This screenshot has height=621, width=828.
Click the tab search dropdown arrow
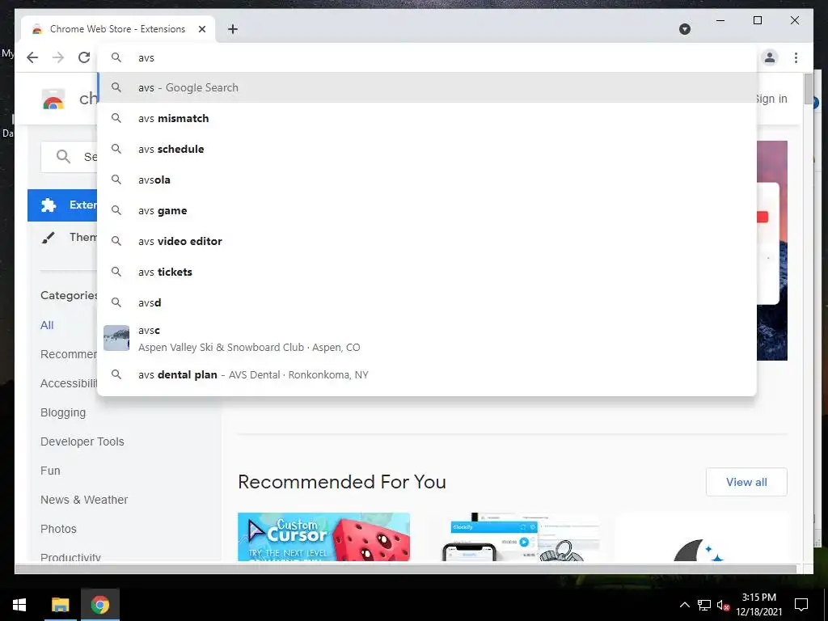(685, 29)
